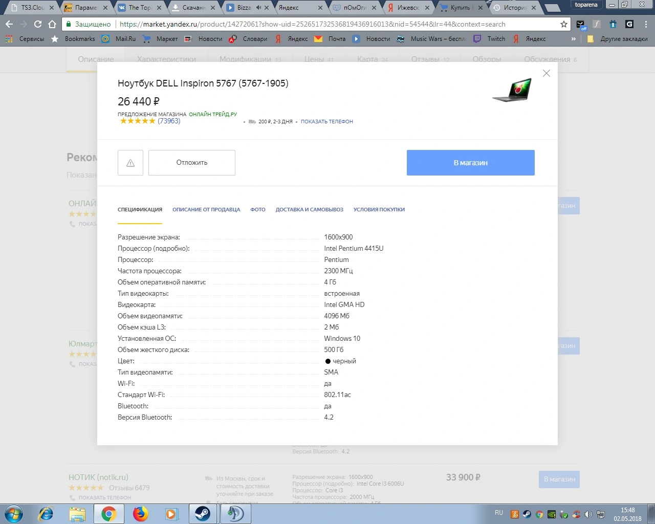Screen dimensions: 655x524
Task: Open media player from taskbar
Action: point(171,514)
